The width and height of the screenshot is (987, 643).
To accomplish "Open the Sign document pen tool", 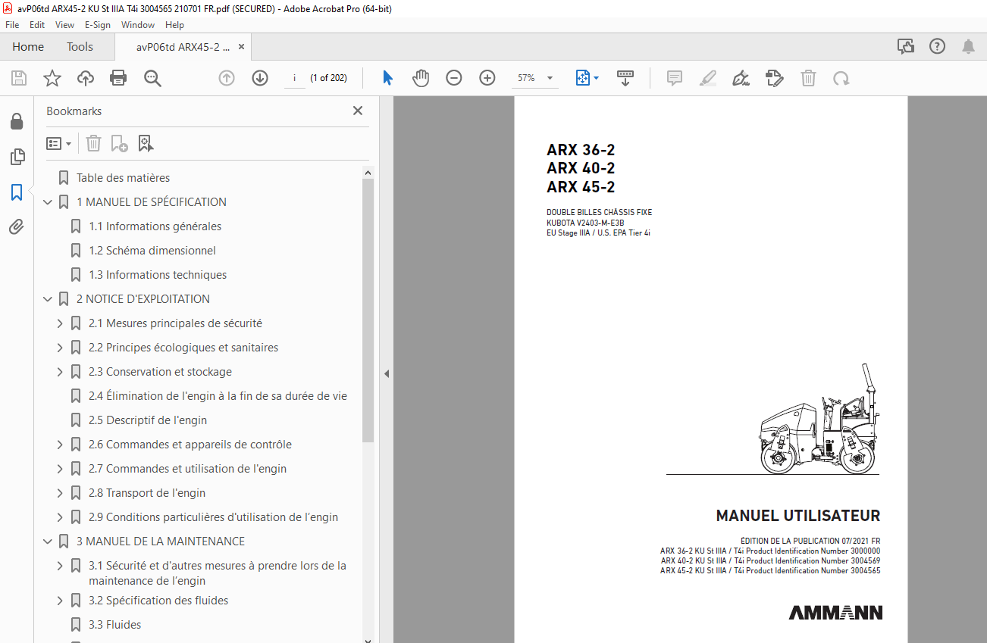I will (741, 78).
